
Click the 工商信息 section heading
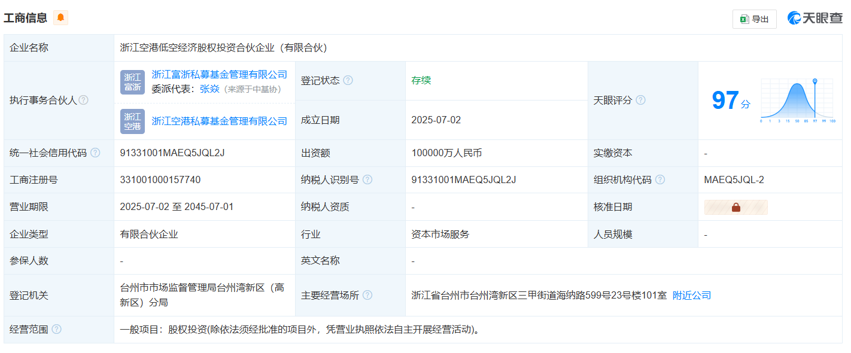click(x=26, y=18)
